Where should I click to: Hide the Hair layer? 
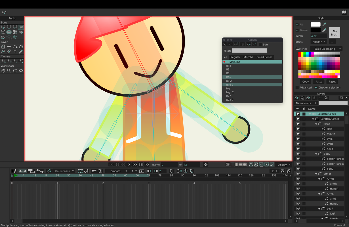[x=298, y=129]
